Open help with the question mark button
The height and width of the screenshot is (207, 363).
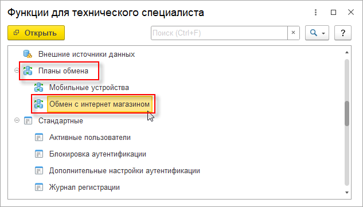343,33
